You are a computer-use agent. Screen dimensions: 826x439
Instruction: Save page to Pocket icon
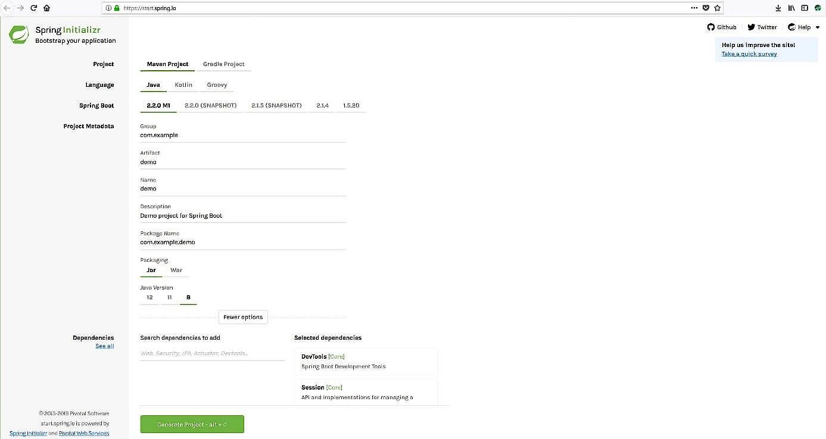coord(706,8)
